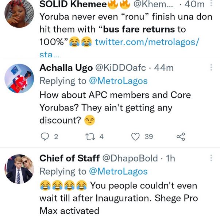220x218 pixels.
Task: Open more options on Chief of Staff's tweet
Action: (211, 158)
